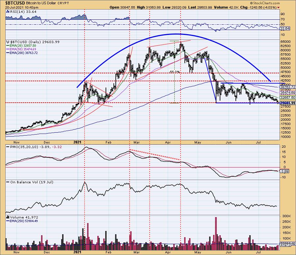Click the 47500 price axis label
Screen dimensions: 296x255
[285, 72]
